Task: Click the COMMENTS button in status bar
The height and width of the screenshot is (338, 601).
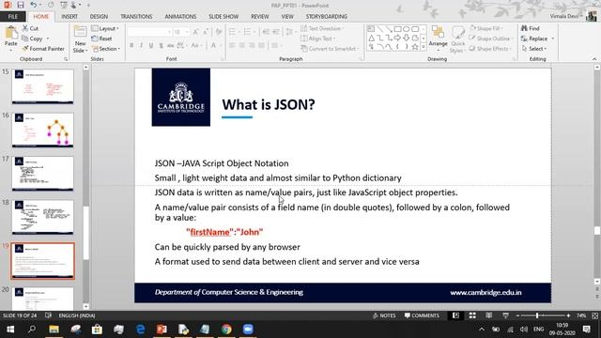Action: (x=422, y=315)
